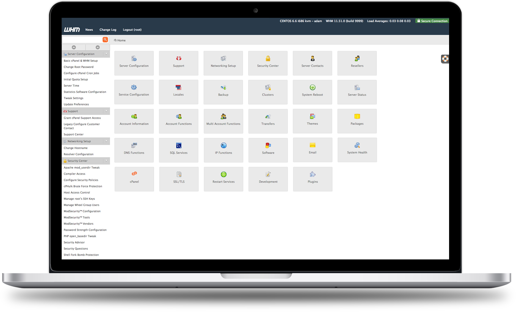The image size is (516, 312).
Task: Open the Software tile
Action: point(268,150)
